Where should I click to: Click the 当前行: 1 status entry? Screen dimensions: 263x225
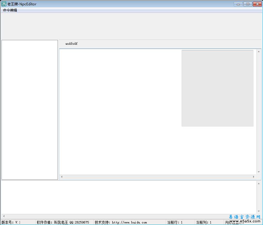tap(180, 222)
